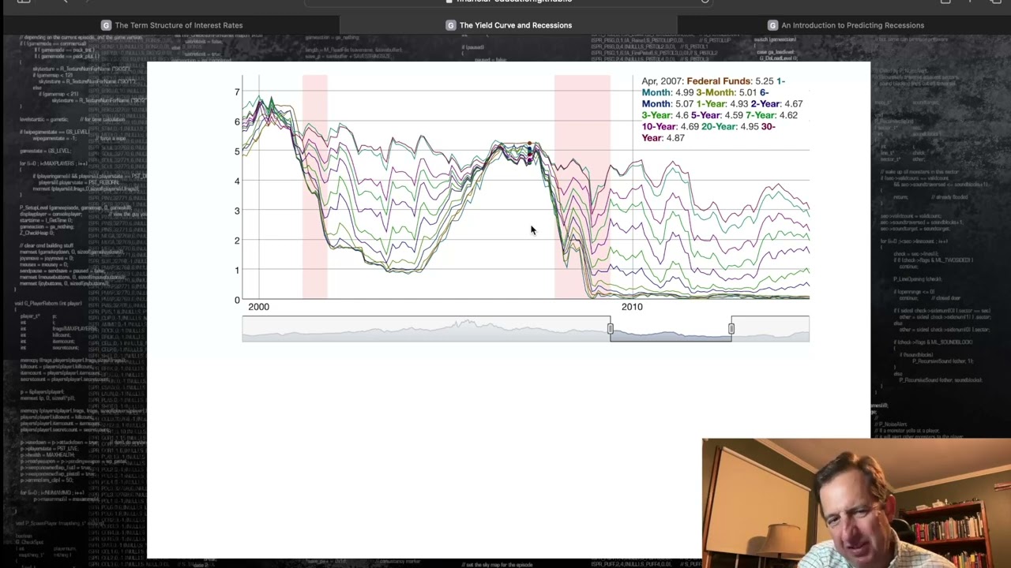Viewport: 1011px width, 568px height.
Task: Click the overview mini chart left of the selection
Action: pyautogui.click(x=425, y=328)
